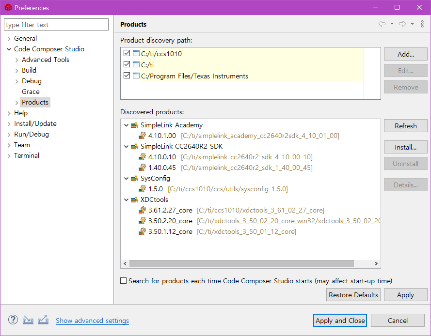Collapse the XDCtools product group
Image resolution: width=431 pixels, height=336 pixels.
point(126,200)
